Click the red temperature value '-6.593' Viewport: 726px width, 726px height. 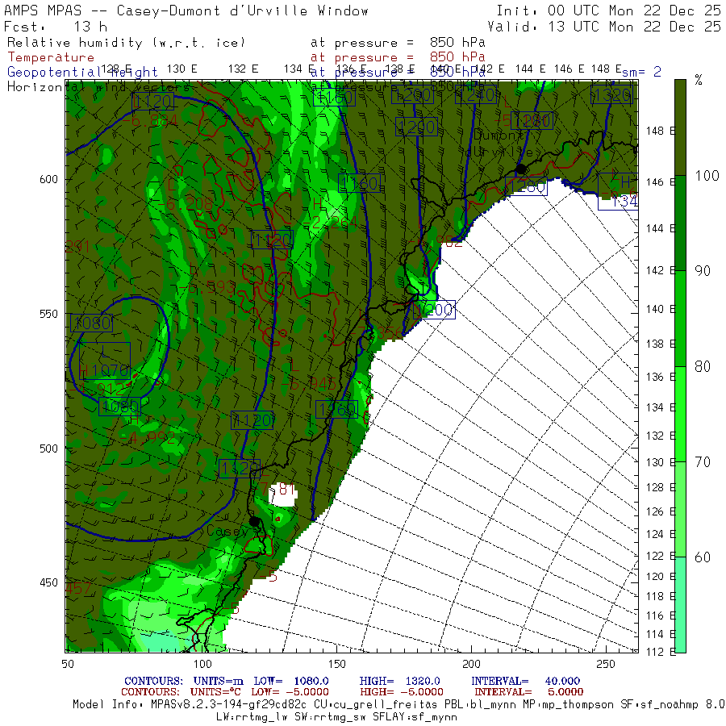coord(207,288)
